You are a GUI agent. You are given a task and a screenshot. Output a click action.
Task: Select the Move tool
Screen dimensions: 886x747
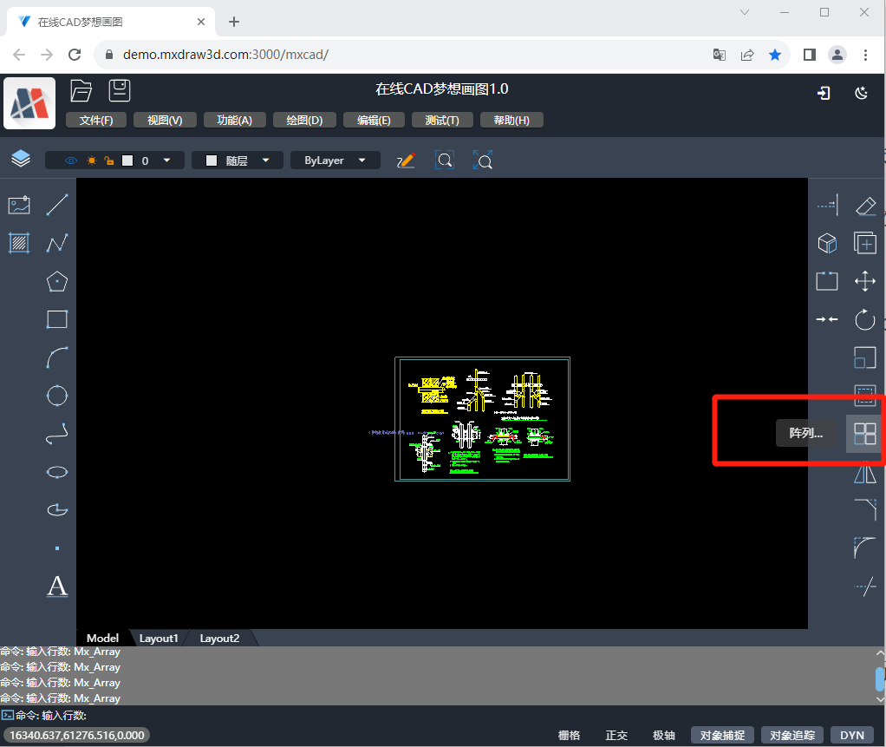(864, 281)
